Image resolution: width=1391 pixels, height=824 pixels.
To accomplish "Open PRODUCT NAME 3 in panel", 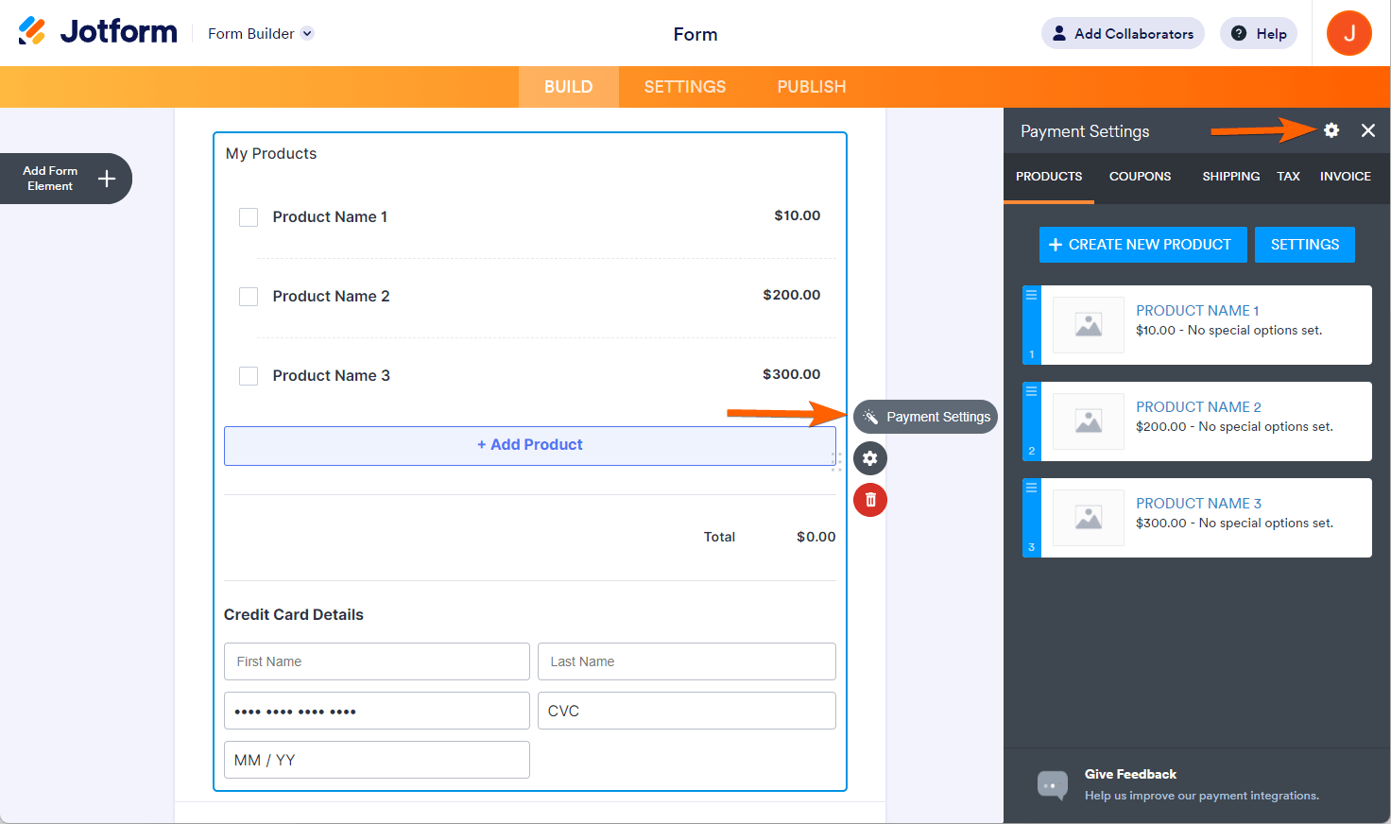I will click(x=1198, y=503).
